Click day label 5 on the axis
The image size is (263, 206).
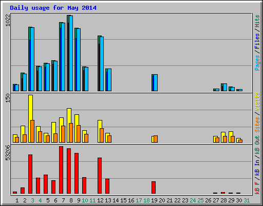pos(48,200)
